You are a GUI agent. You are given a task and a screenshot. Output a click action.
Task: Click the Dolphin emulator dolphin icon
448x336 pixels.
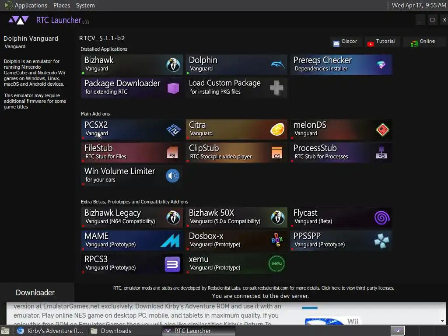[x=277, y=65]
